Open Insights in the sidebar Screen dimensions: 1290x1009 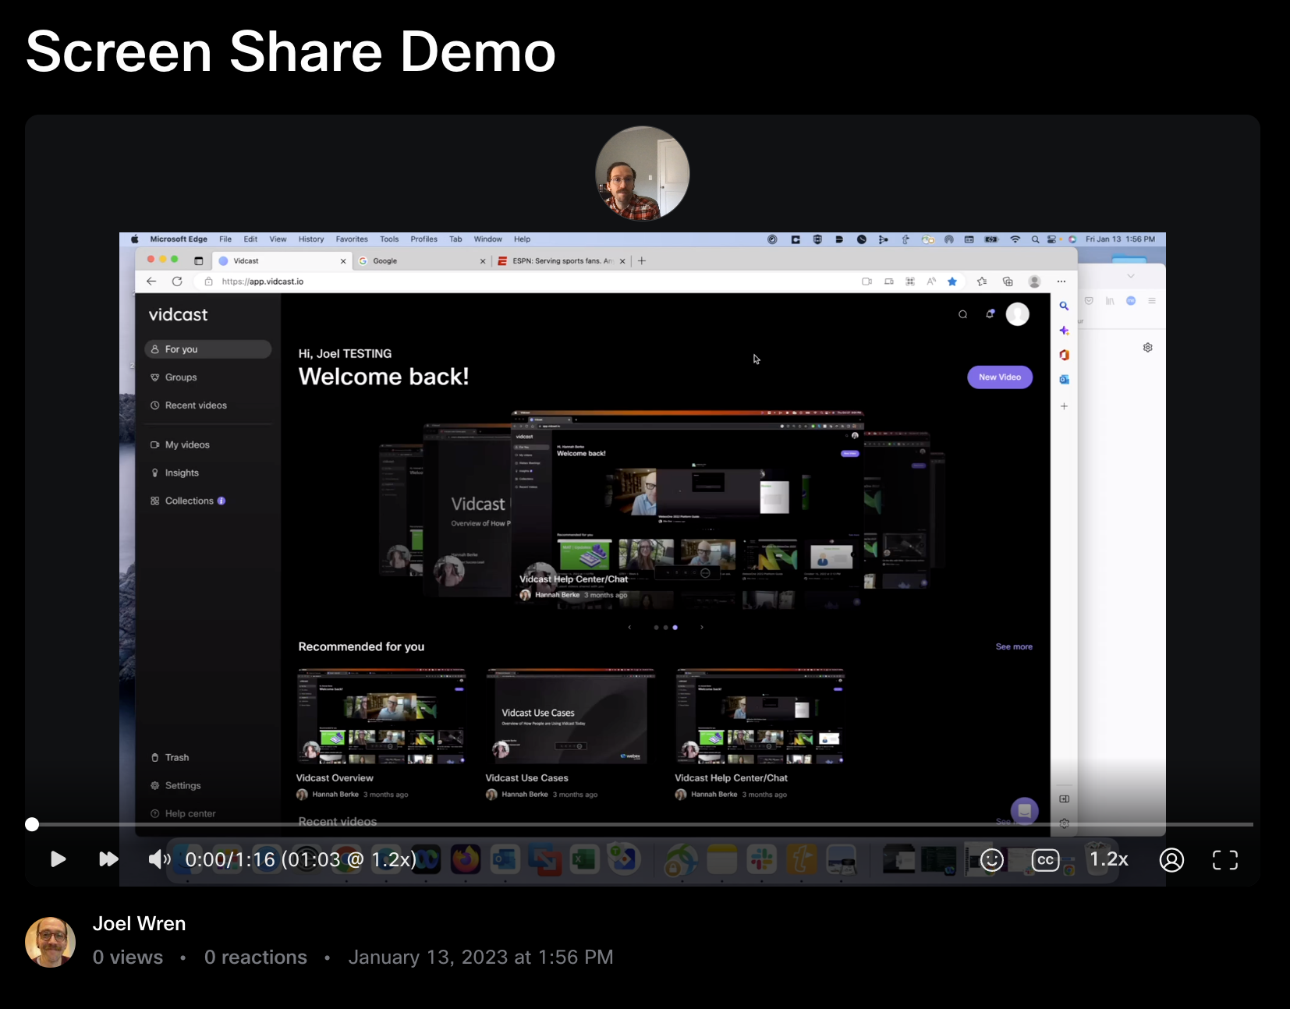208,473
